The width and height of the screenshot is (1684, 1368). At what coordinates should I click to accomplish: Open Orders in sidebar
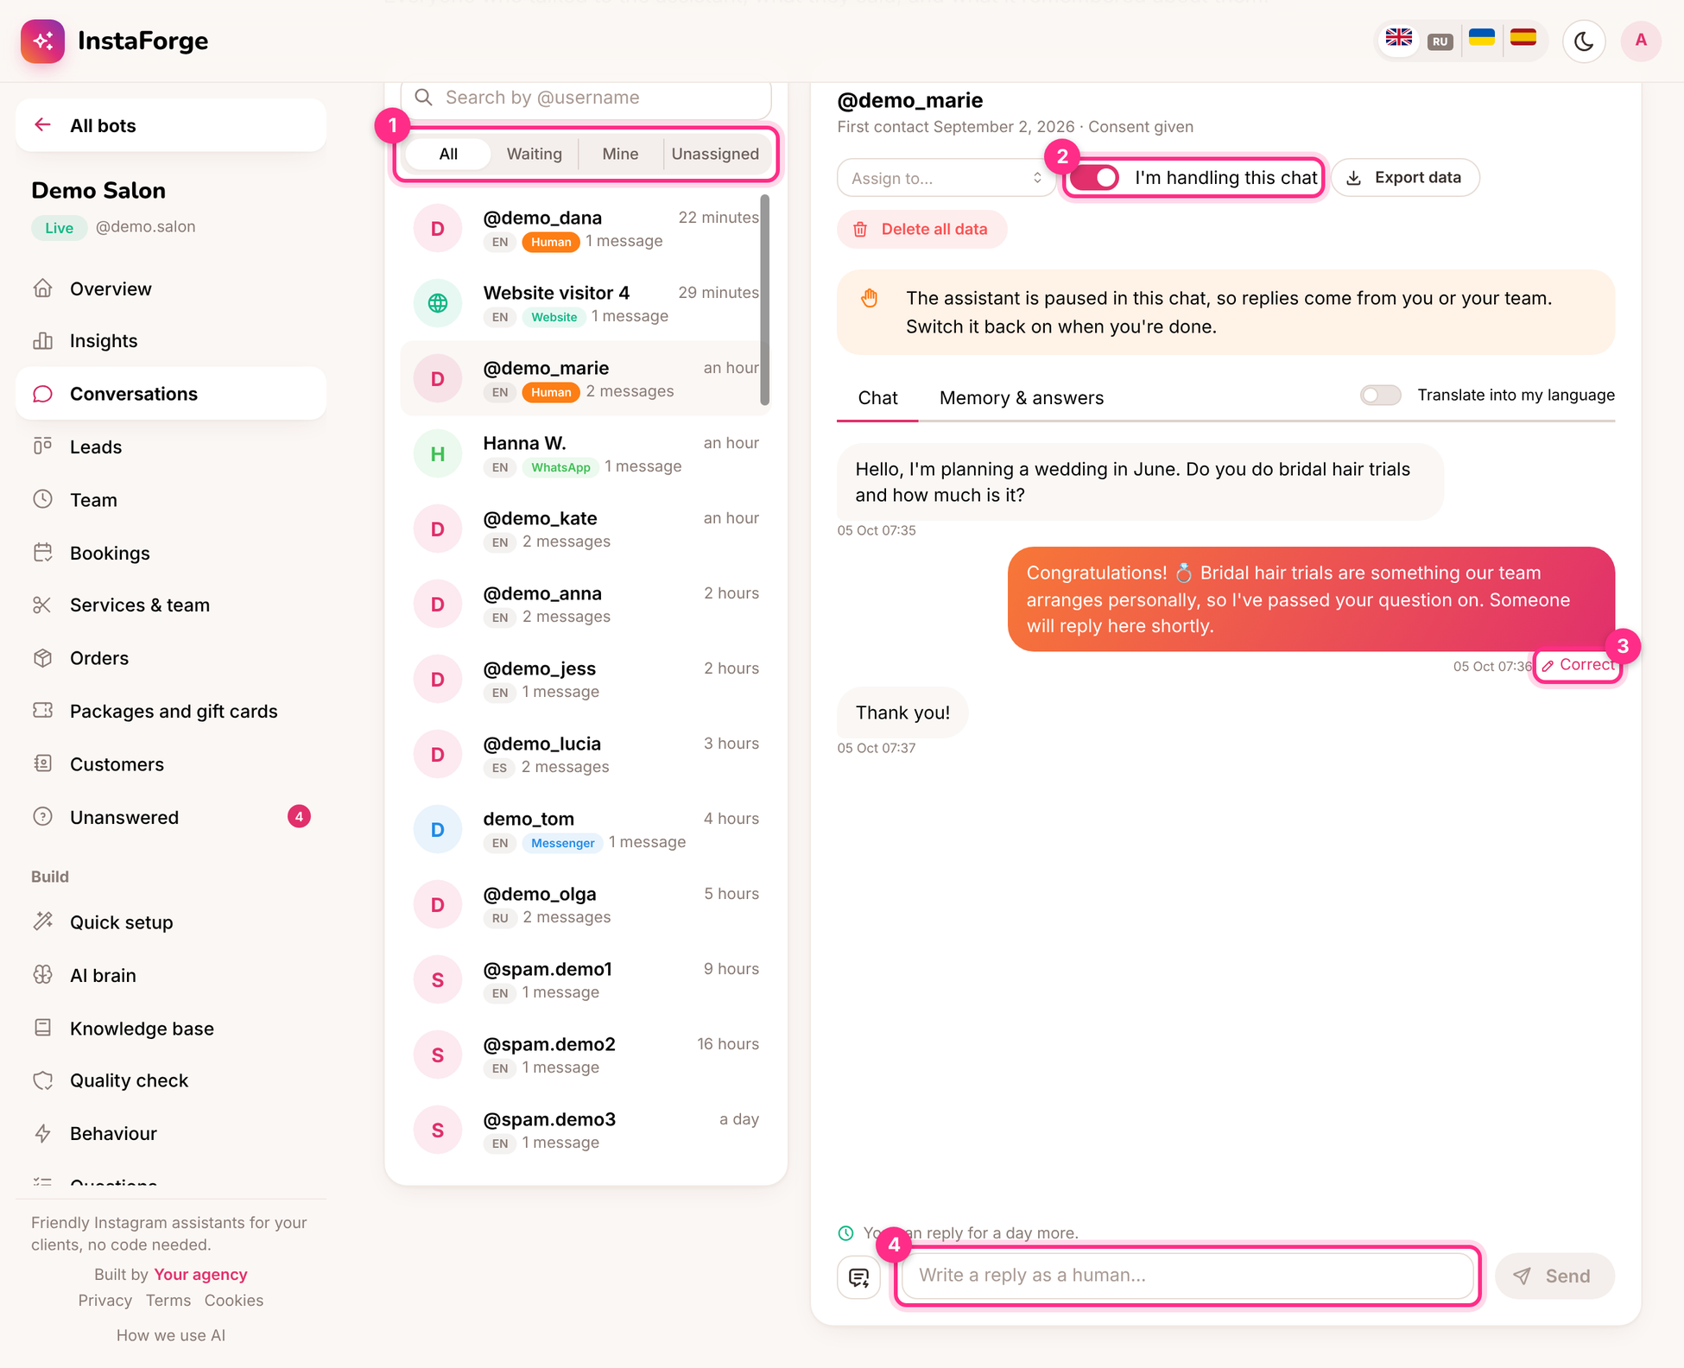click(x=171, y=658)
